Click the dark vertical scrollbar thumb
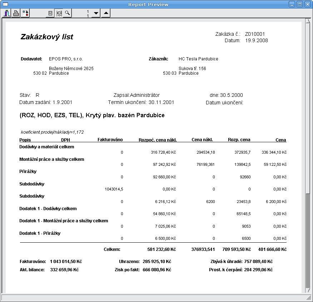 click(x=308, y=239)
